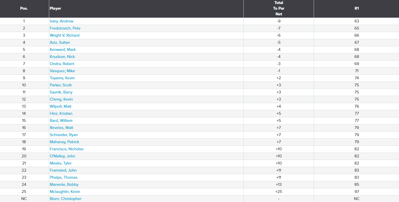Open Francisco, Nicholas player link

point(67,149)
